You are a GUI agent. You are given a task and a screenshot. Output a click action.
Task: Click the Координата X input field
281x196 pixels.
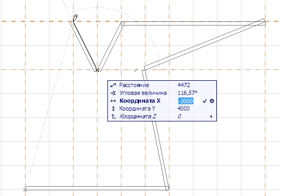[190, 101]
